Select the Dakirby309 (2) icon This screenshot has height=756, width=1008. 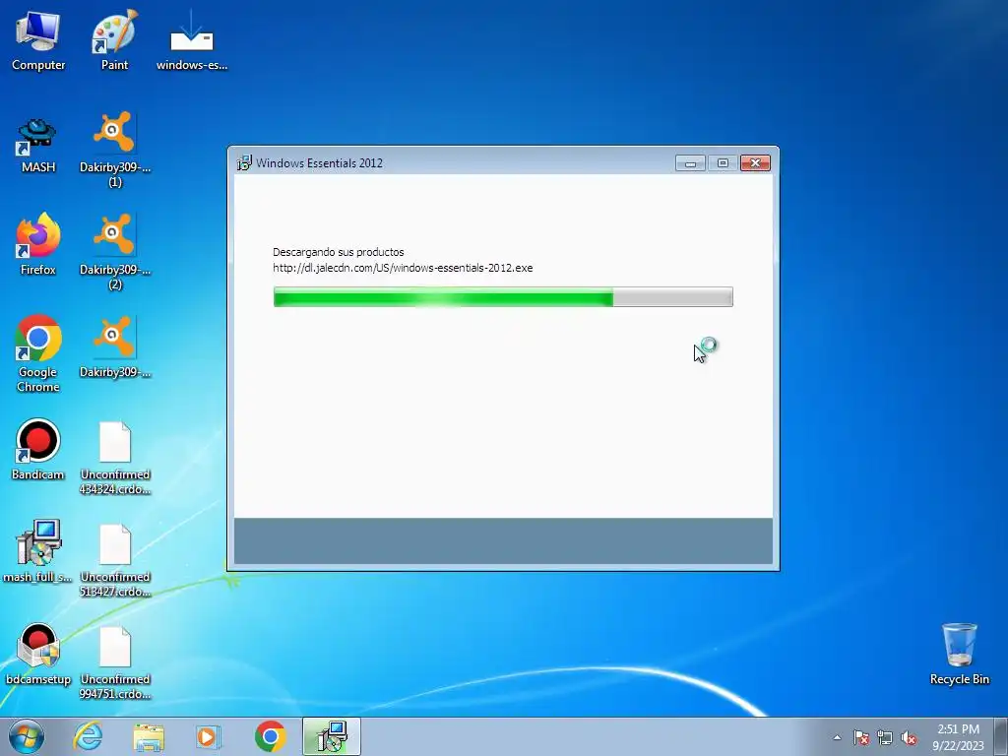coord(114,252)
